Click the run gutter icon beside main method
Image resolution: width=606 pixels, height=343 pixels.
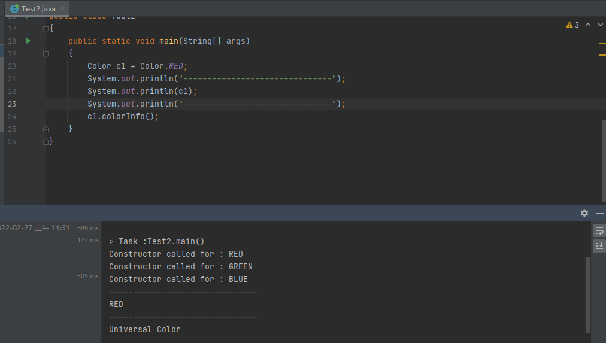pos(28,41)
